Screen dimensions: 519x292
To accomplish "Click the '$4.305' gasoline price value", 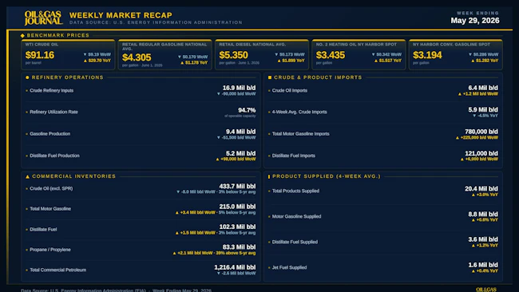I will (x=137, y=57).
